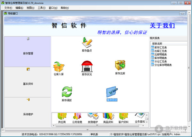Open the 窗口(W) menu
192x137 pixels.
(53, 8)
